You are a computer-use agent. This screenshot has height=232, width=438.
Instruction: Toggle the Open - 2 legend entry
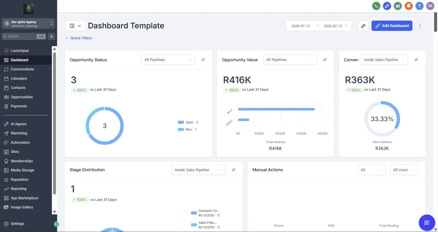[188, 122]
